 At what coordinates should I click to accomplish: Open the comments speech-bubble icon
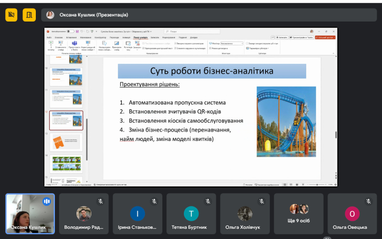tap(273, 37)
